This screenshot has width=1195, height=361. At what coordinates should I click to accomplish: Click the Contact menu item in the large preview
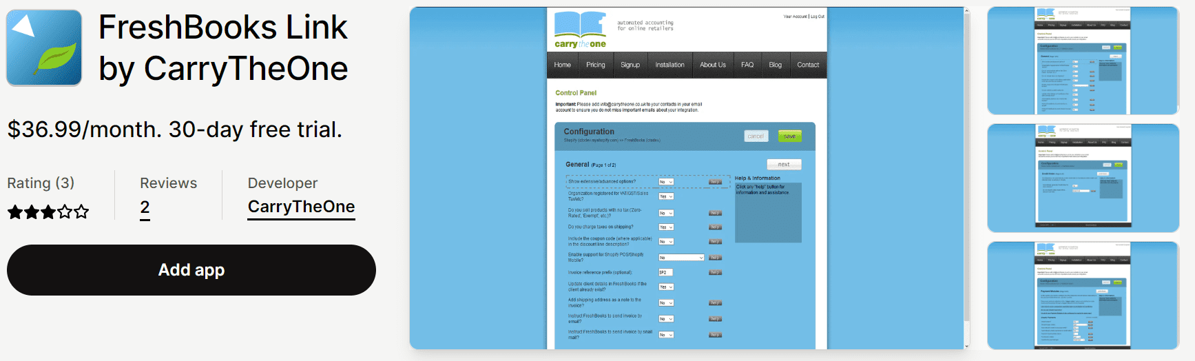[x=808, y=65]
